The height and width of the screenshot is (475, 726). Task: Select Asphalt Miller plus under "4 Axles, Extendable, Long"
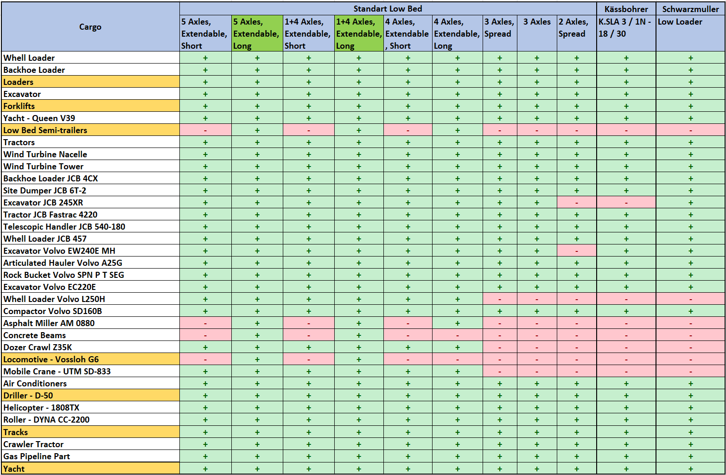coord(458,323)
